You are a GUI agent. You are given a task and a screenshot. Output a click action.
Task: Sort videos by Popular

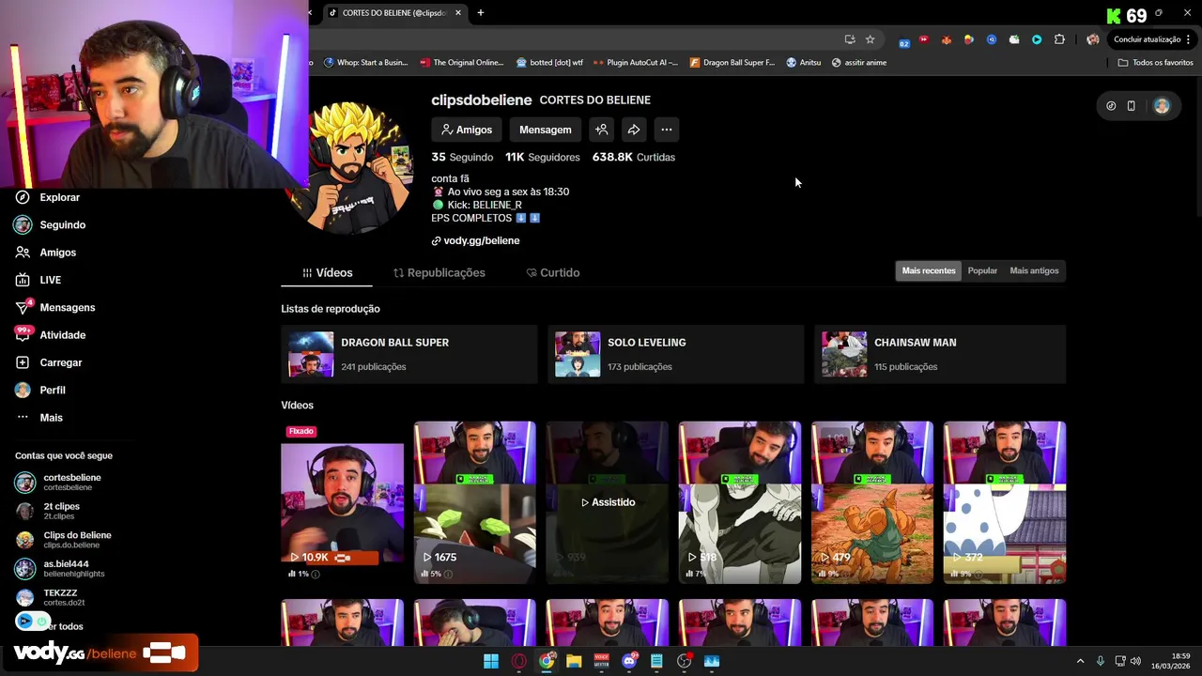click(982, 270)
